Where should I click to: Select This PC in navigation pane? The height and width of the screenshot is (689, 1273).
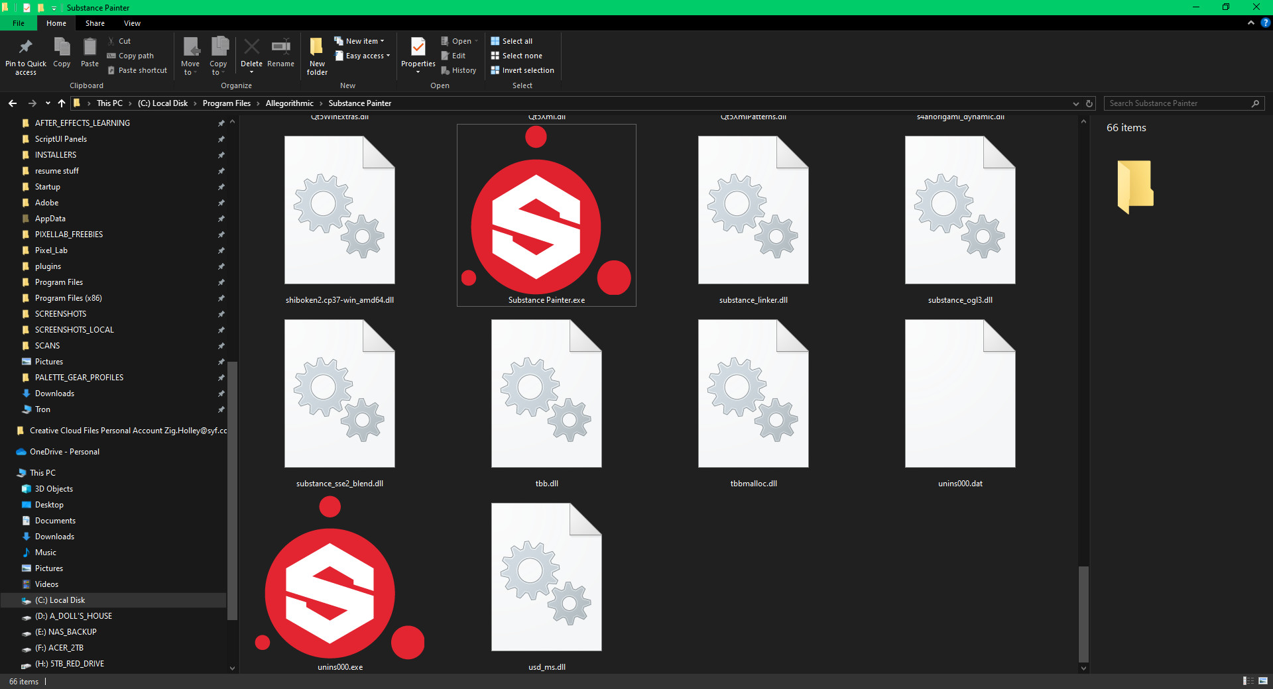tap(42, 473)
